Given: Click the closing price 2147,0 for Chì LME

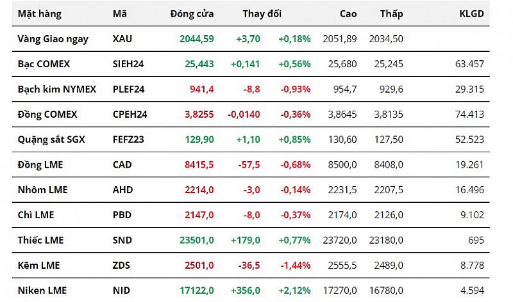Looking at the screenshot, I should tap(198, 215).
